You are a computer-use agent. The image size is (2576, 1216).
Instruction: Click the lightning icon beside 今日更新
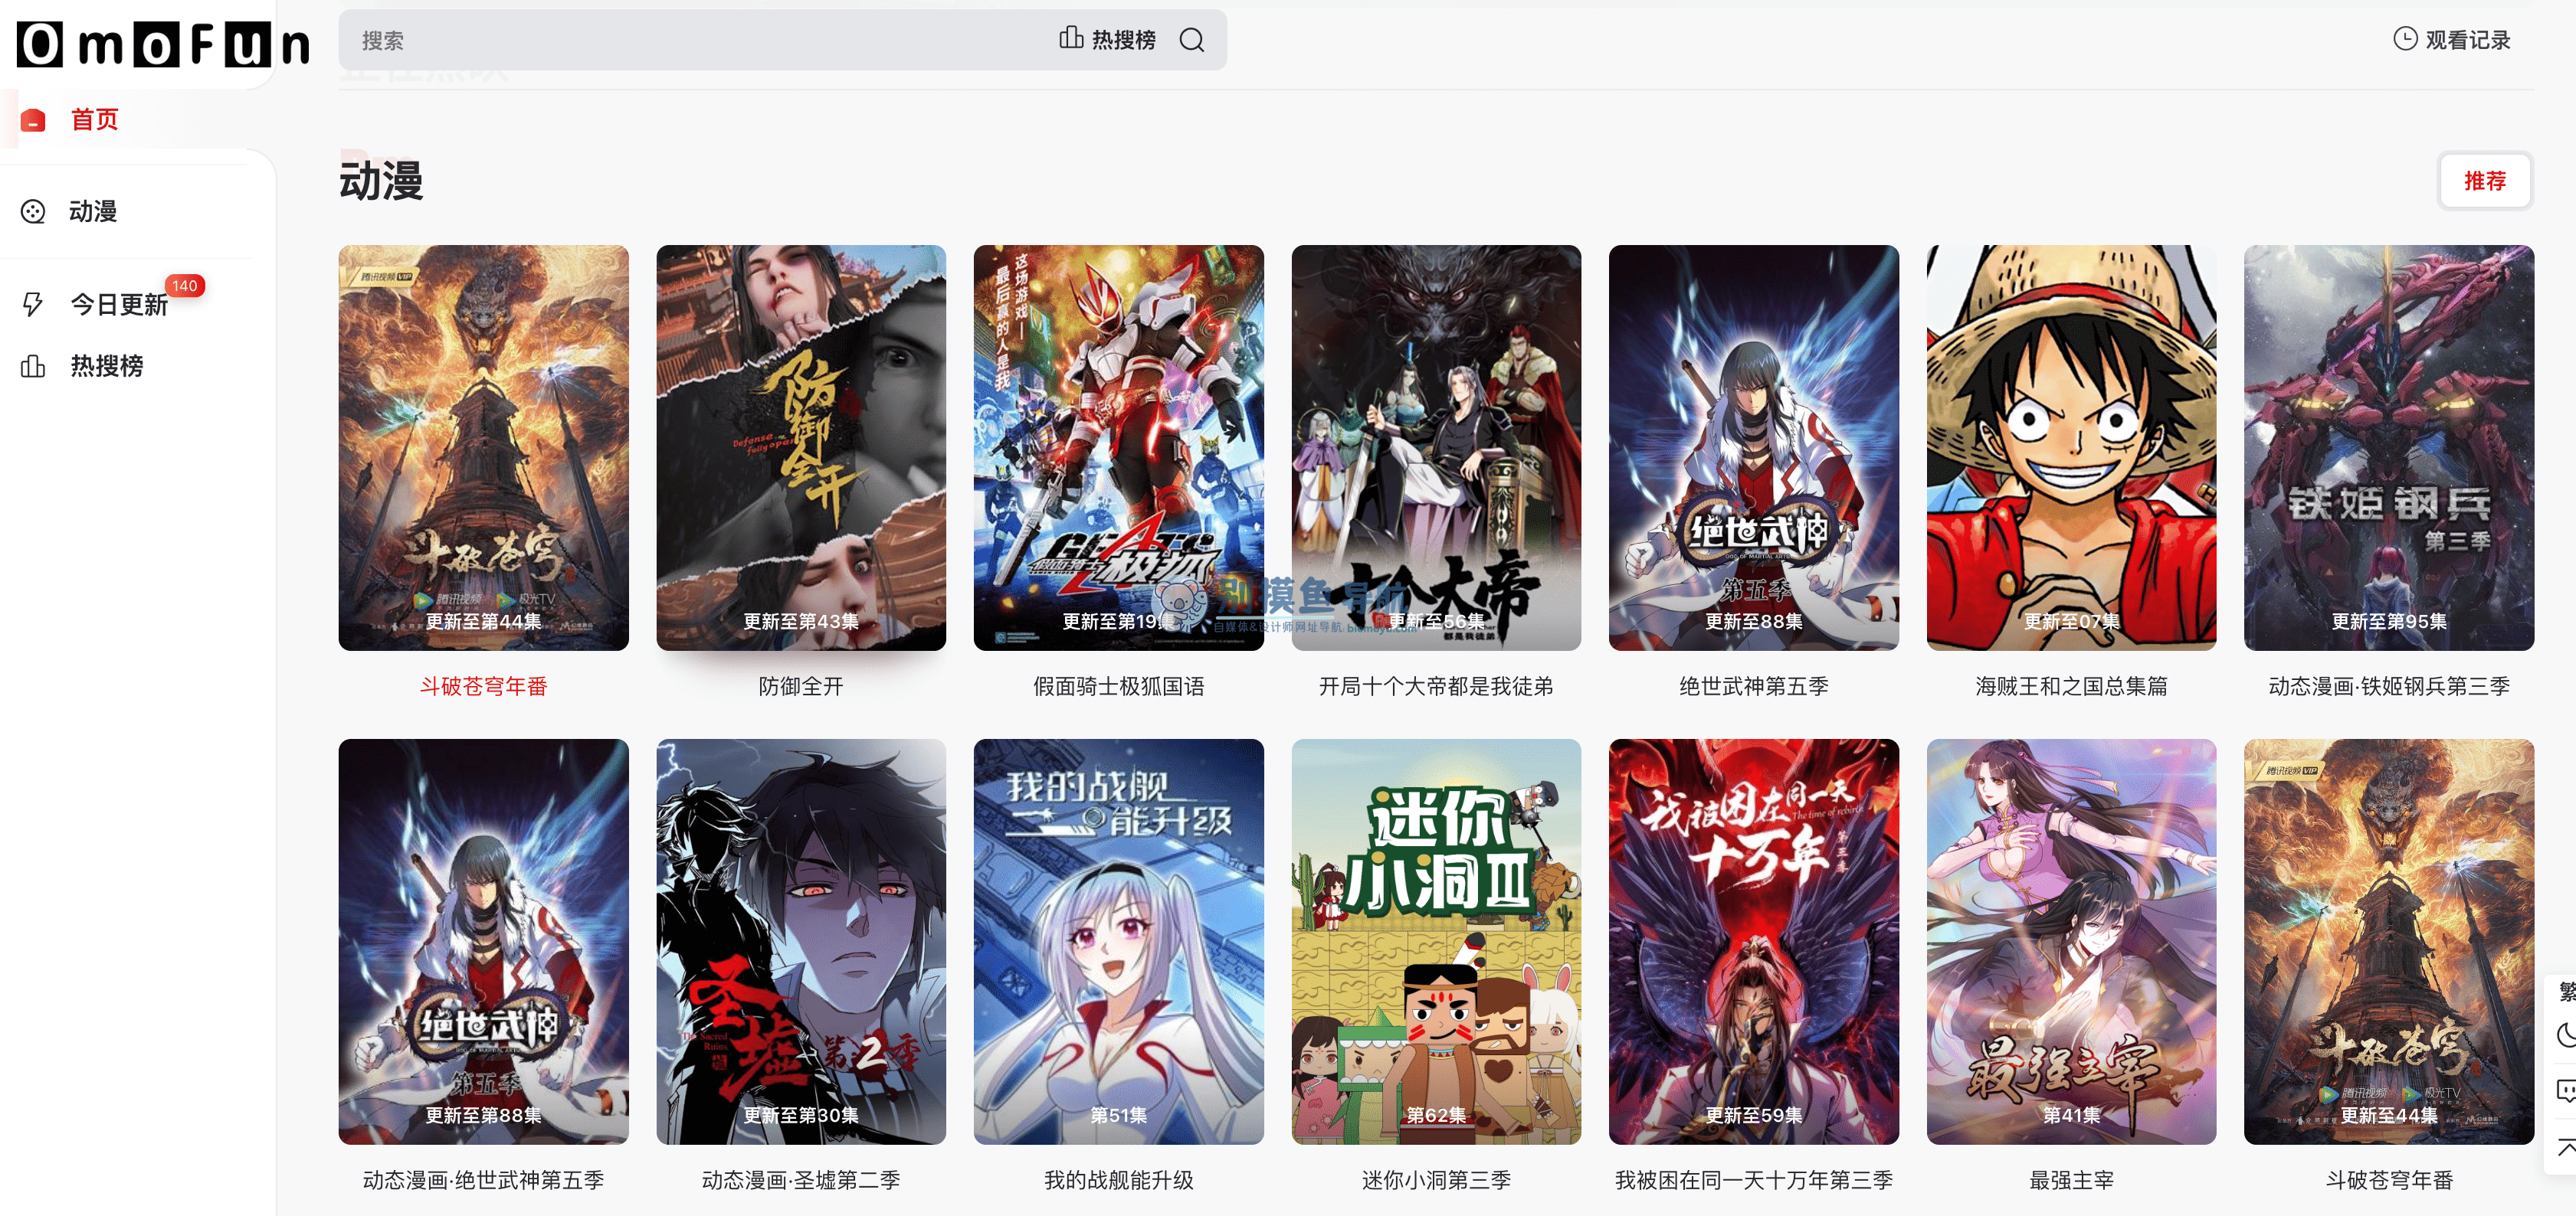(x=33, y=304)
